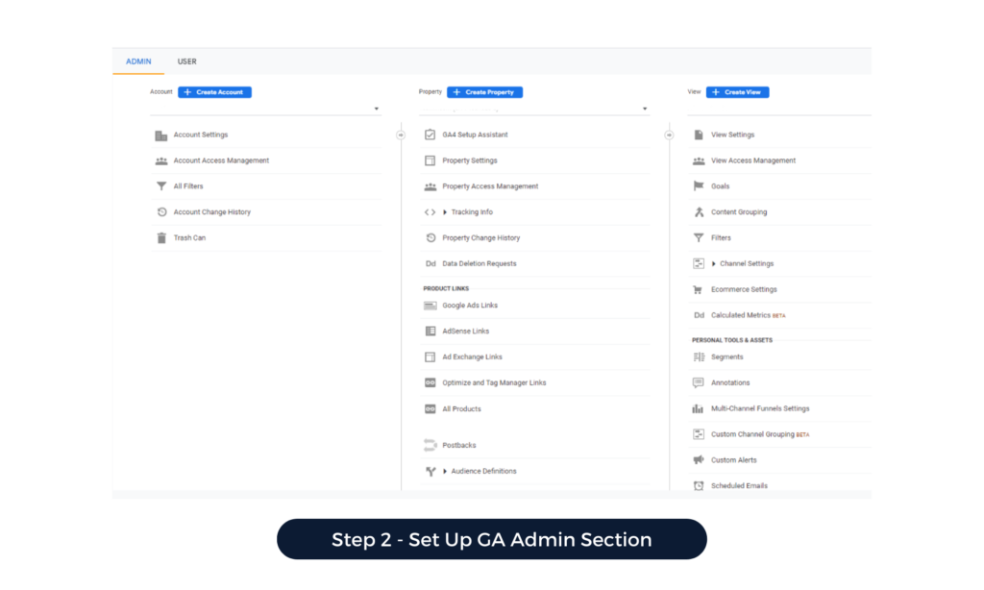Click the Goals flag icon
This screenshot has height=590, width=984.
click(x=699, y=186)
